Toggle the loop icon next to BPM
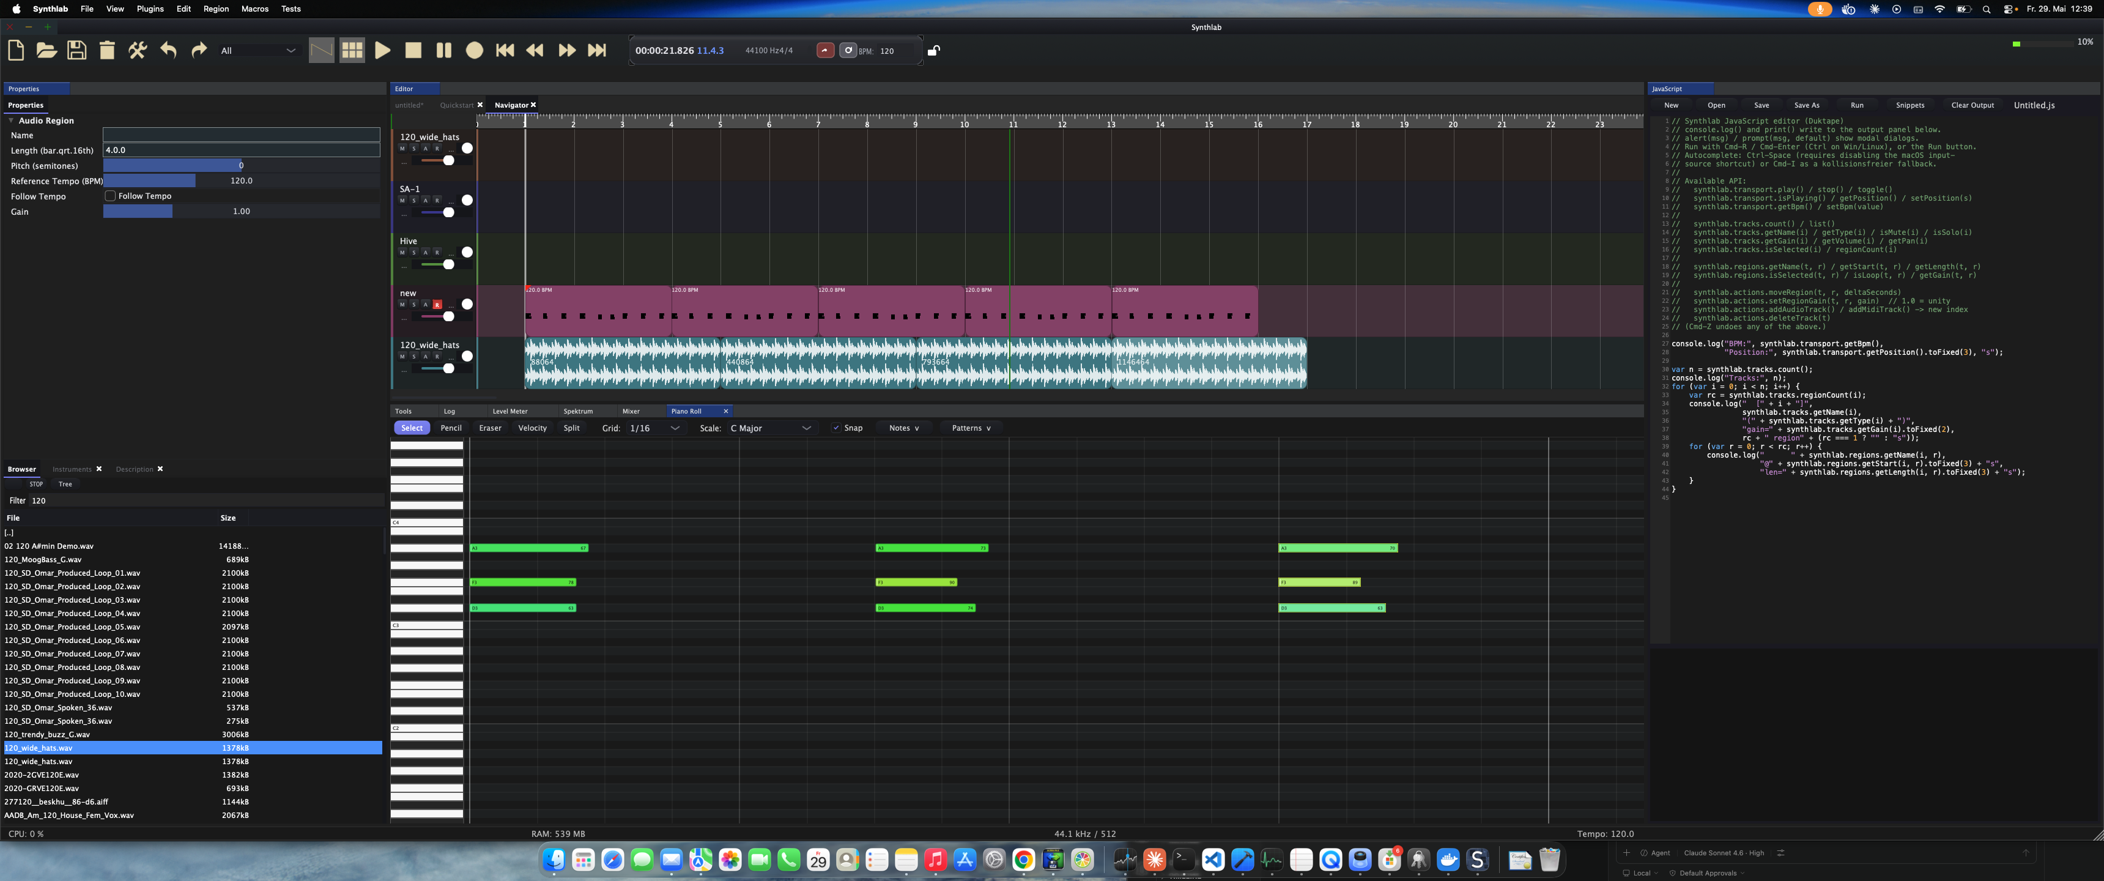Screen dimensions: 2104x881 (848, 51)
